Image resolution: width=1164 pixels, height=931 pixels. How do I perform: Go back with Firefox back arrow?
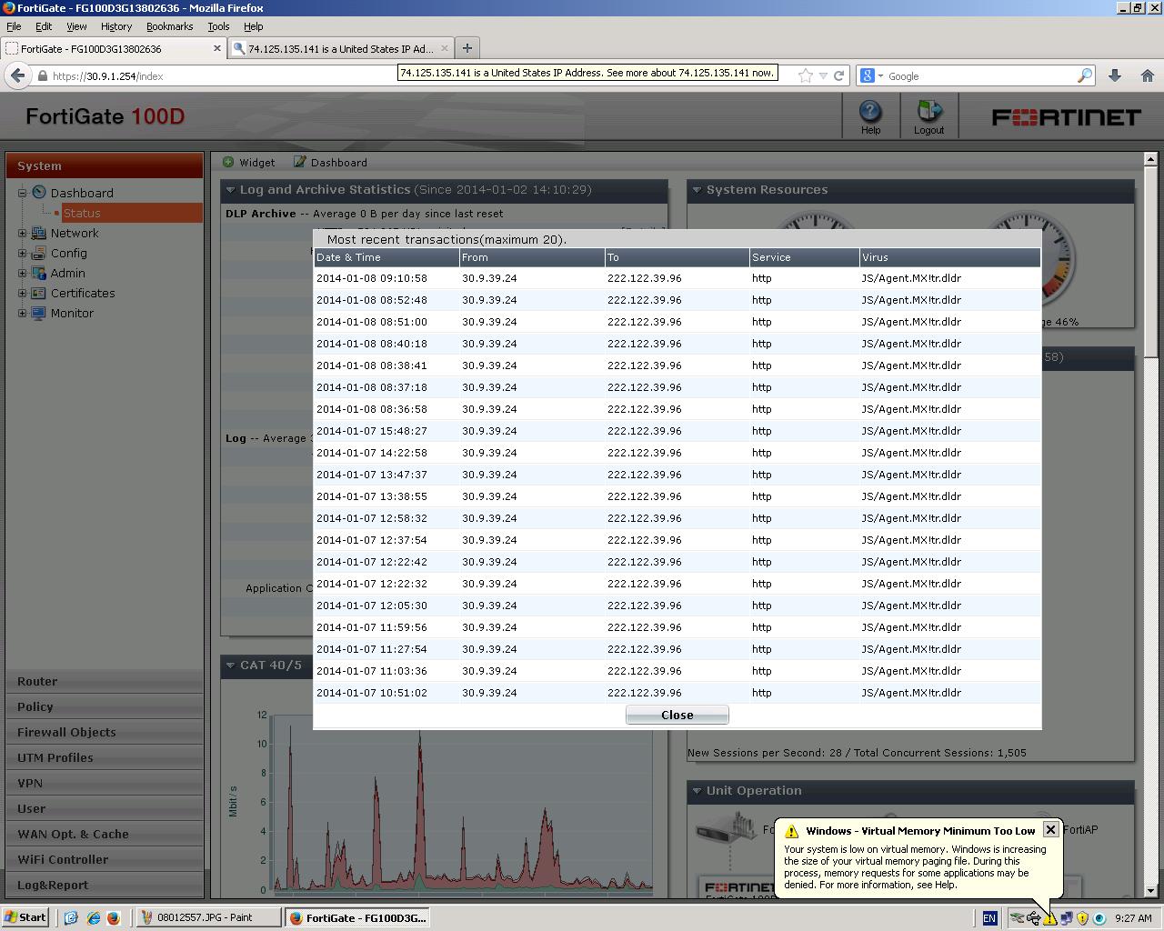pyautogui.click(x=18, y=75)
